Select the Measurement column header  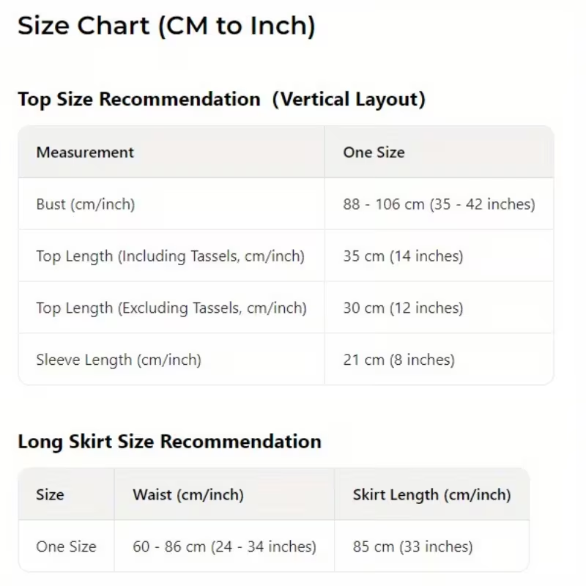coord(85,152)
